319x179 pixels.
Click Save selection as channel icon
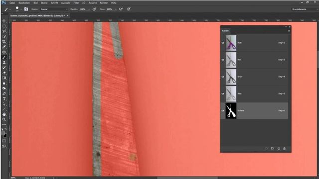pos(272,149)
